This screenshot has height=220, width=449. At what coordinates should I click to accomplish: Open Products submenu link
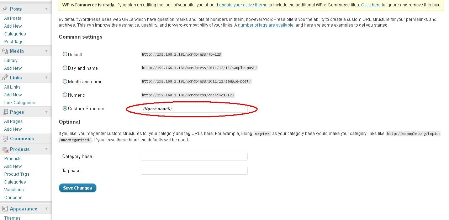[x=13, y=158]
